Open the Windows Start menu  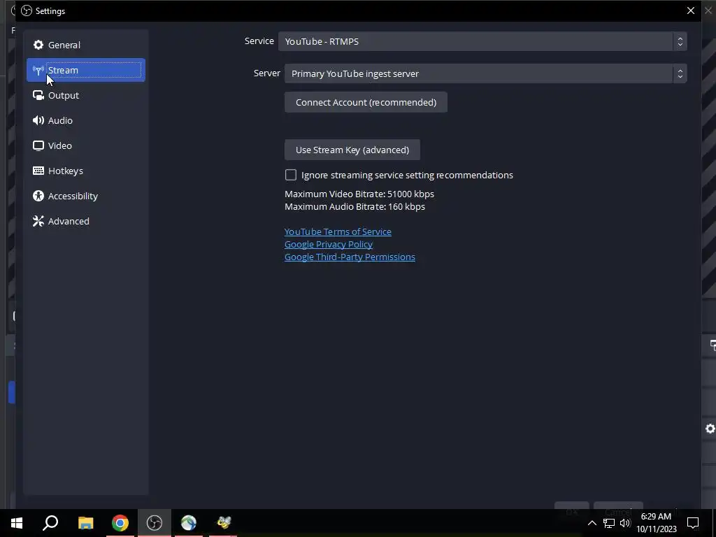pos(17,522)
